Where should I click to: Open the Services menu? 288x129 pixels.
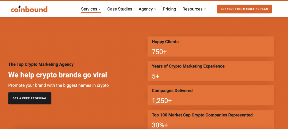[x=89, y=9]
